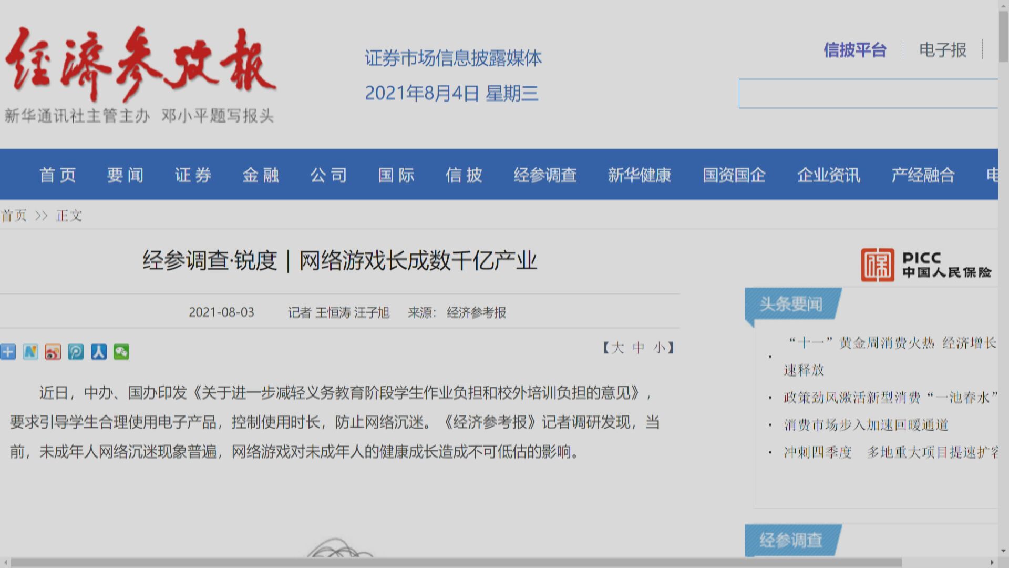Expand the 经参调查 panel header
The width and height of the screenshot is (1009, 568).
click(x=791, y=540)
